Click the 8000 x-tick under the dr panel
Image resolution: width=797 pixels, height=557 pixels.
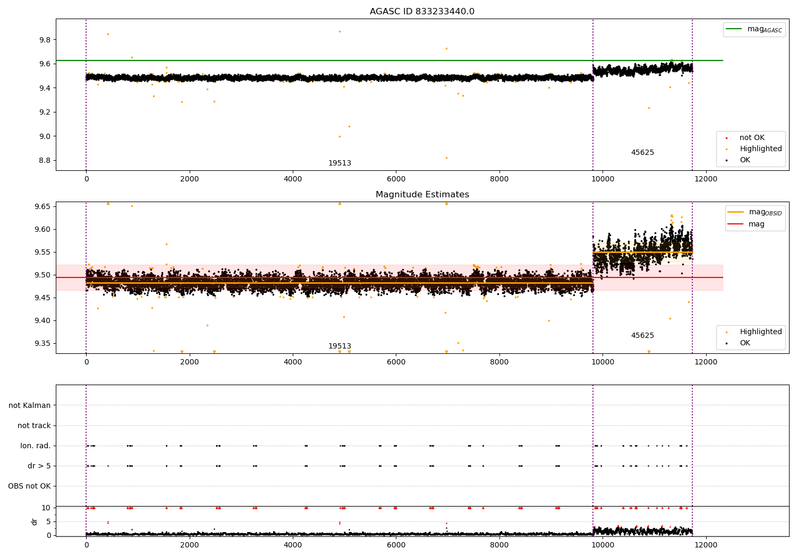pyautogui.click(x=499, y=544)
